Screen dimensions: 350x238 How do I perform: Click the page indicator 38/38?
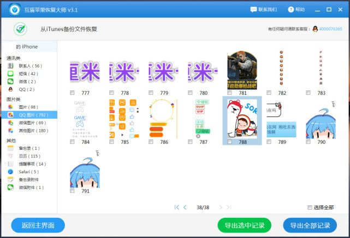203,208
